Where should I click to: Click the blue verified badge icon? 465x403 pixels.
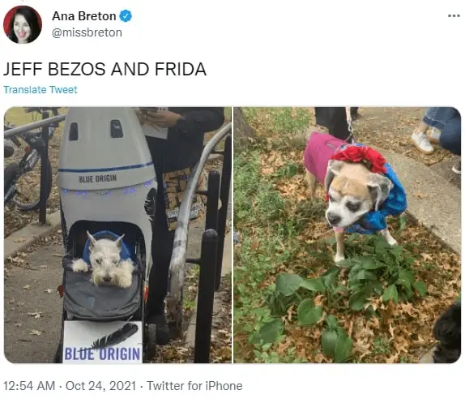tap(126, 16)
